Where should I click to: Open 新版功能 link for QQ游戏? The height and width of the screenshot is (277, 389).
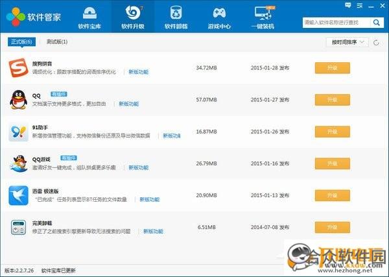pos(139,167)
